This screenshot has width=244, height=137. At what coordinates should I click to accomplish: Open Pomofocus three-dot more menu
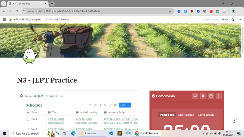(x=219, y=96)
